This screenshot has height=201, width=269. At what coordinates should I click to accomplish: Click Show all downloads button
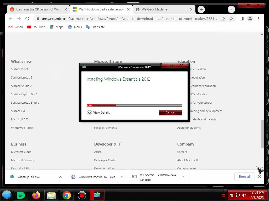click(x=244, y=177)
